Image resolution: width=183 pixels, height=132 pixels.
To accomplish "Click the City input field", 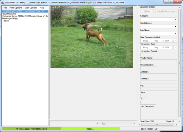I will [x=159, y=89].
